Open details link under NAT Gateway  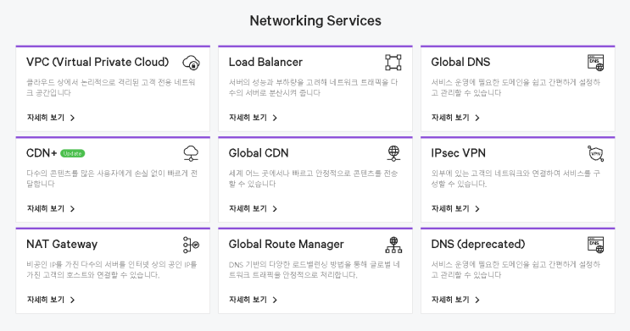click(x=51, y=300)
